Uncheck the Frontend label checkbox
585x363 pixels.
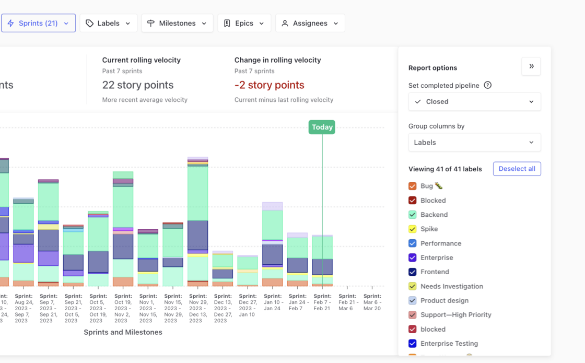click(x=412, y=272)
